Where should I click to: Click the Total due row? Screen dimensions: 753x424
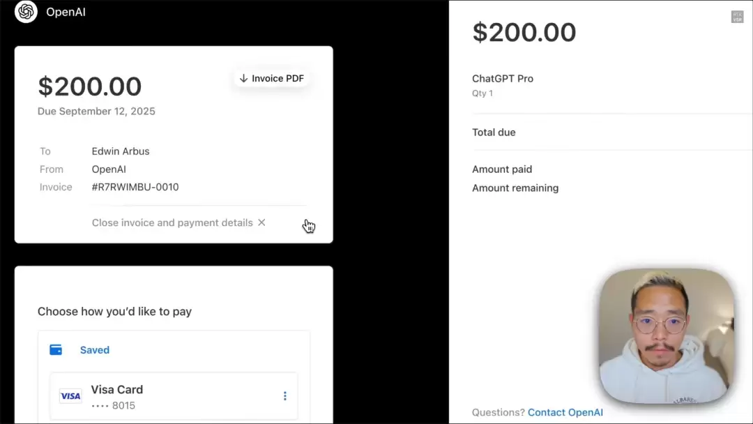pos(494,132)
